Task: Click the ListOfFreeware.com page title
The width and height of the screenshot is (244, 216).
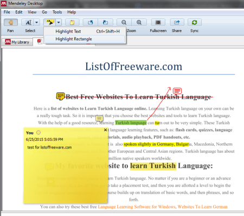Action: coord(134,66)
